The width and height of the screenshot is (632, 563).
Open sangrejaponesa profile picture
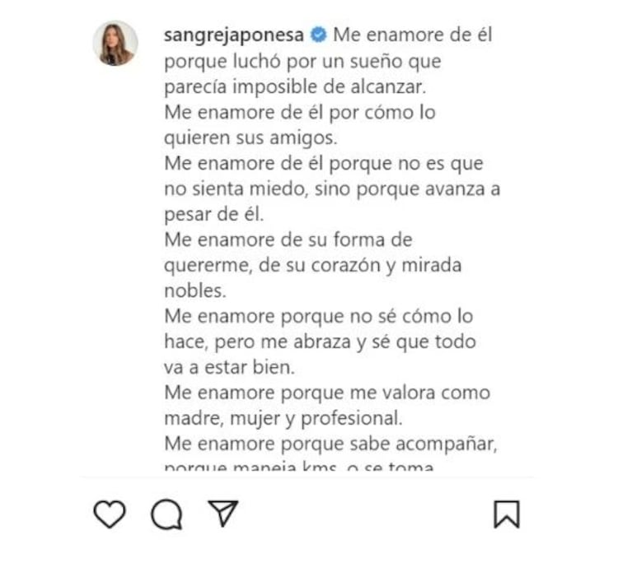point(115,43)
